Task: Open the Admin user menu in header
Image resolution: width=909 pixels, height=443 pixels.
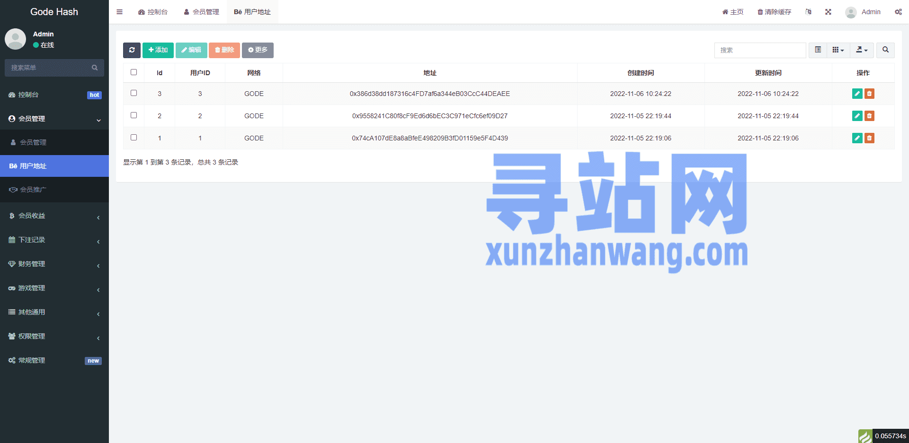Action: 863,12
